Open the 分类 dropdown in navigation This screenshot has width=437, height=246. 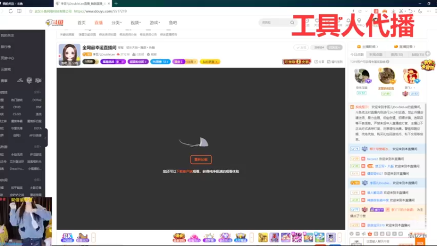pos(116,22)
